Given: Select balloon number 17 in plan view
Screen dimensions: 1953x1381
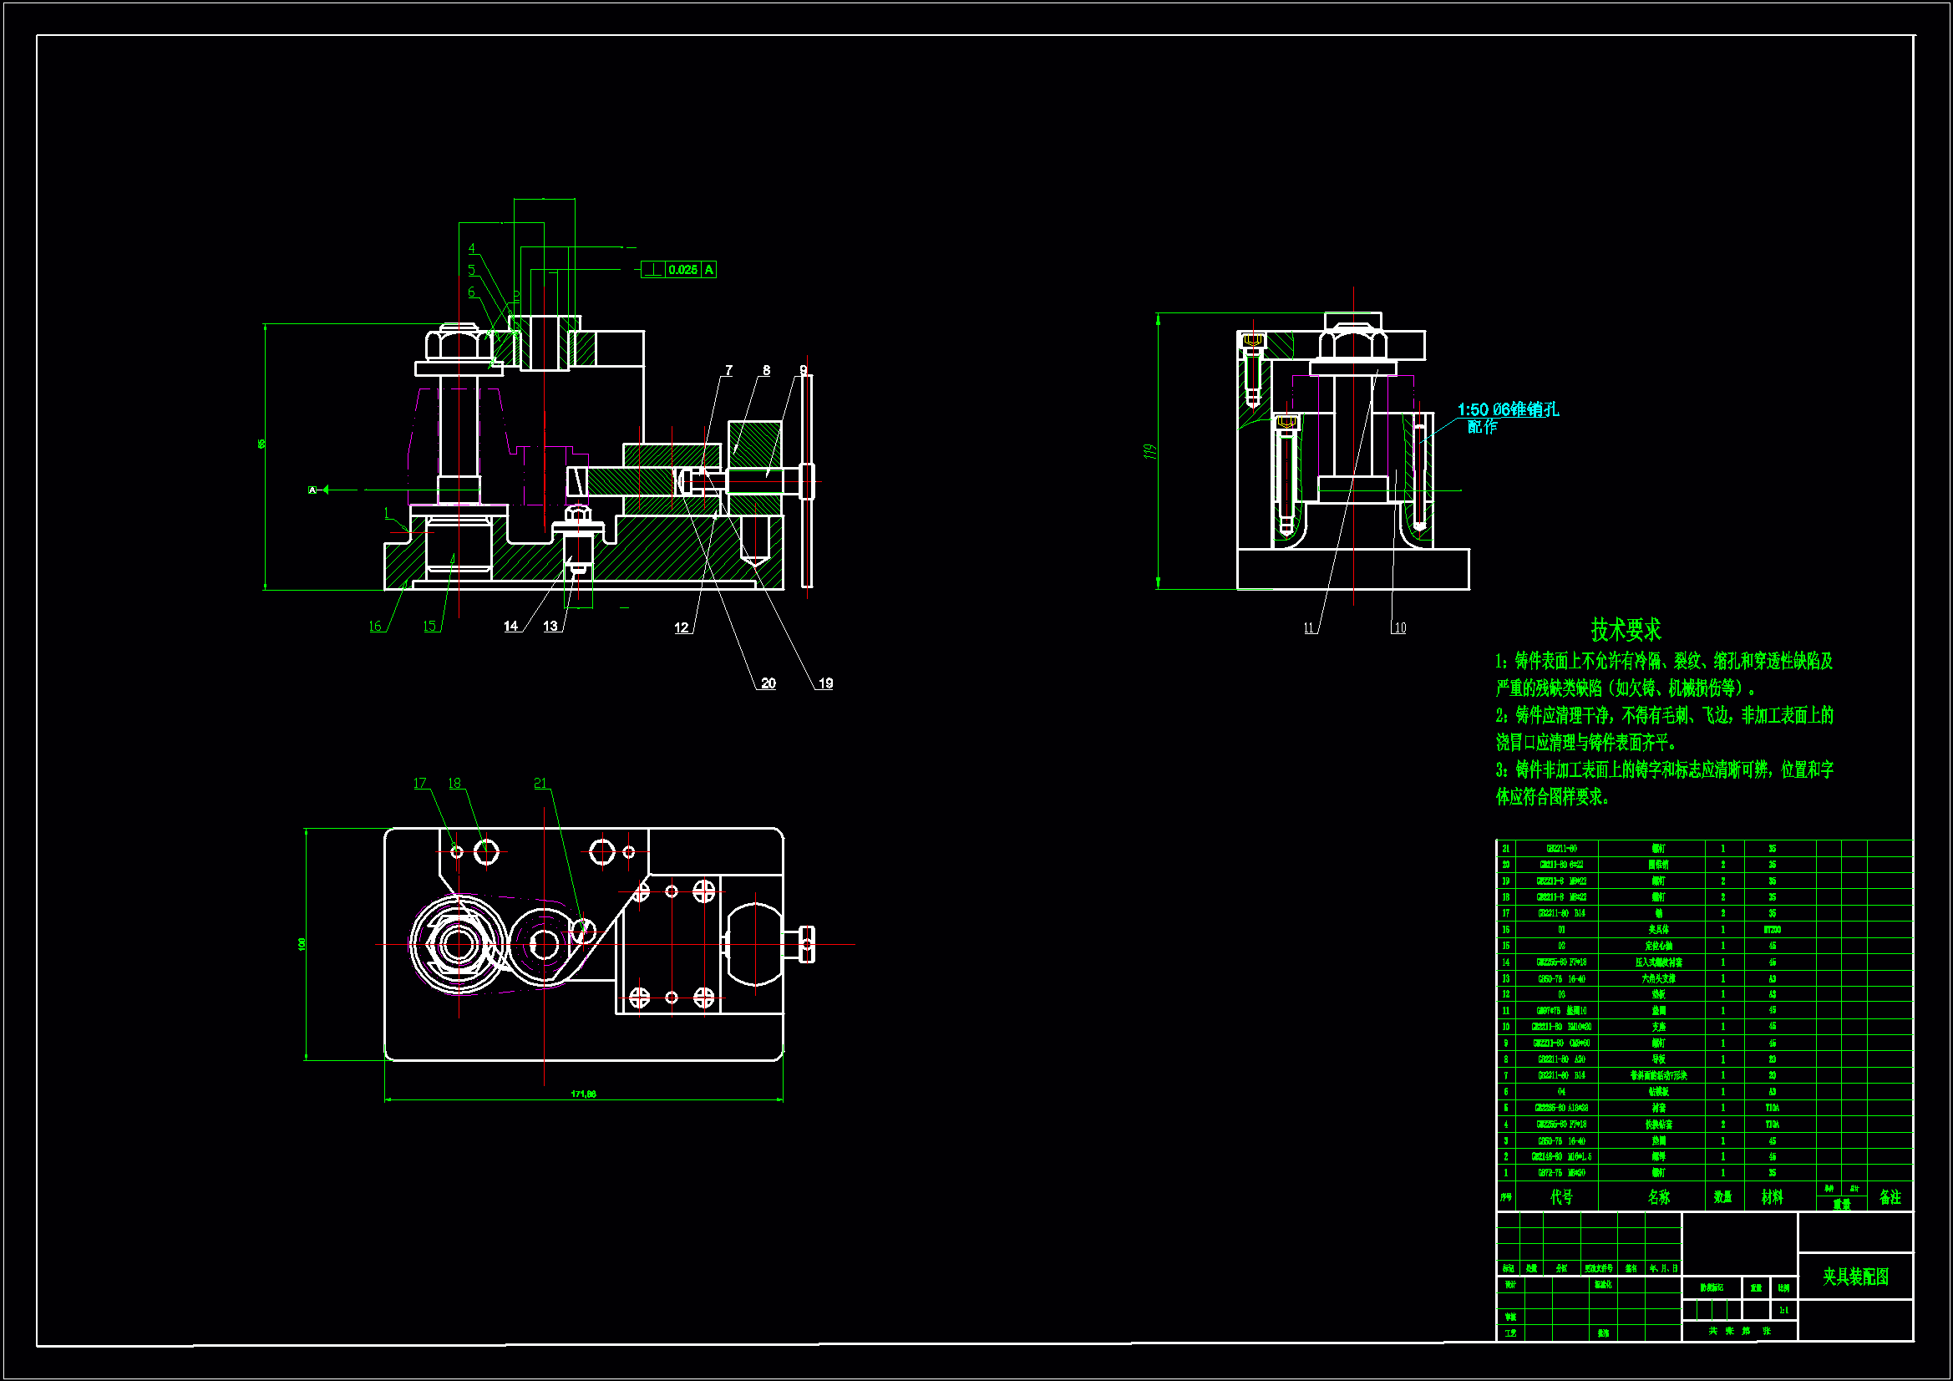Looking at the screenshot, I should [x=420, y=783].
